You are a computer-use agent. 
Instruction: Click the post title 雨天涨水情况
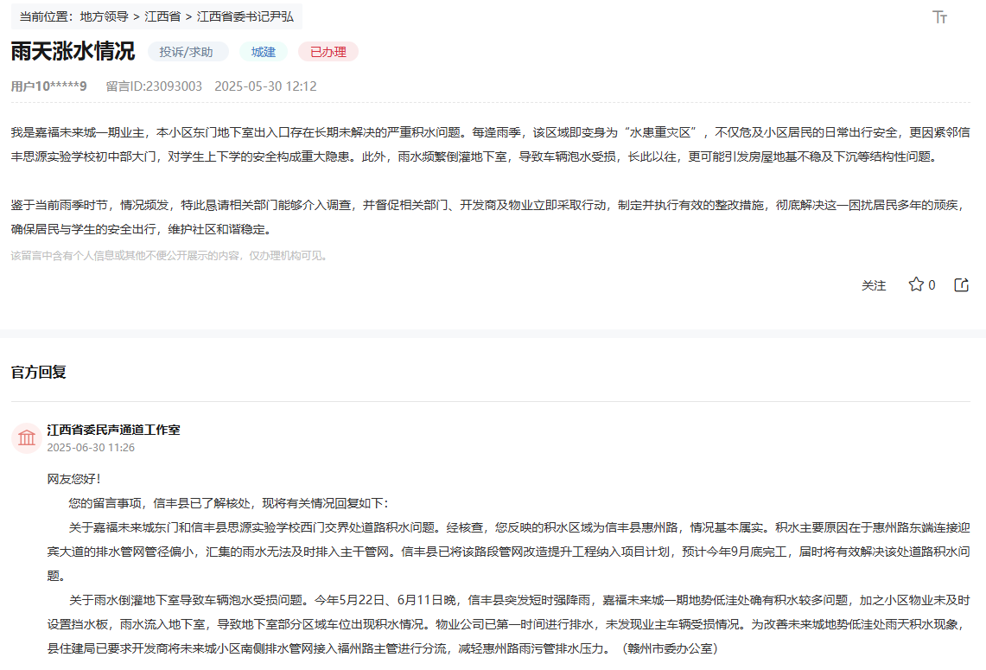click(x=73, y=51)
